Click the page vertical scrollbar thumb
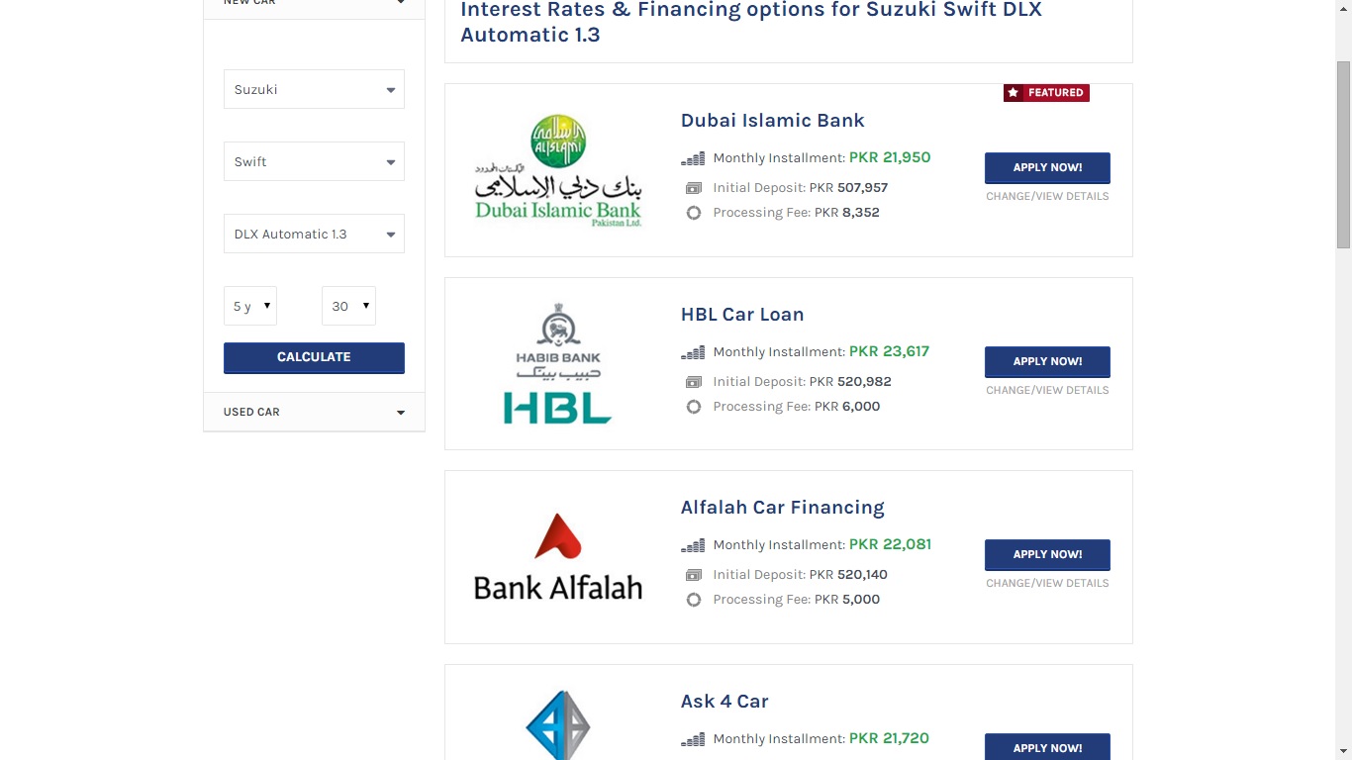Viewport: 1352px width, 760px height. [1343, 154]
